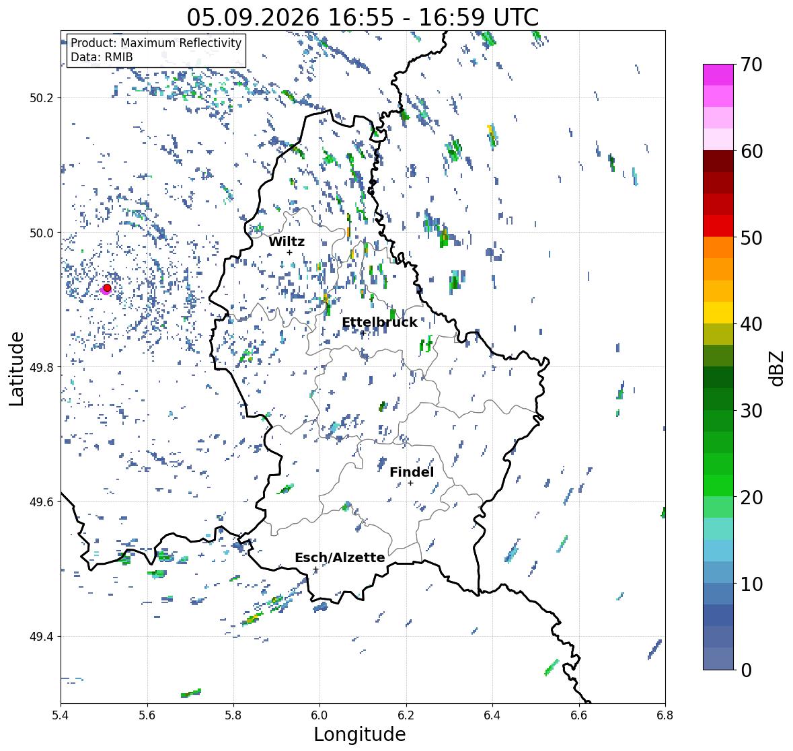Click the Wiltz station cross marker

click(289, 252)
